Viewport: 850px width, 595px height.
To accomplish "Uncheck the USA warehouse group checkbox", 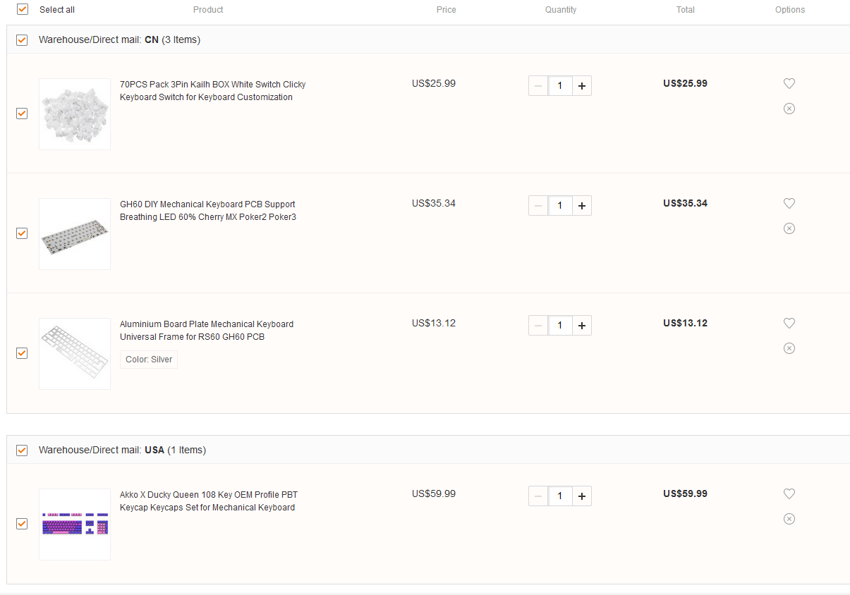I will click(x=22, y=450).
